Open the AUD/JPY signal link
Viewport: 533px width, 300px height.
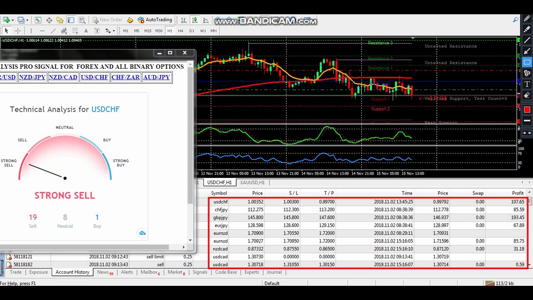point(156,77)
